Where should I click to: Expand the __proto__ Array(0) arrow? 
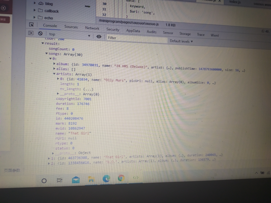coord(58,93)
